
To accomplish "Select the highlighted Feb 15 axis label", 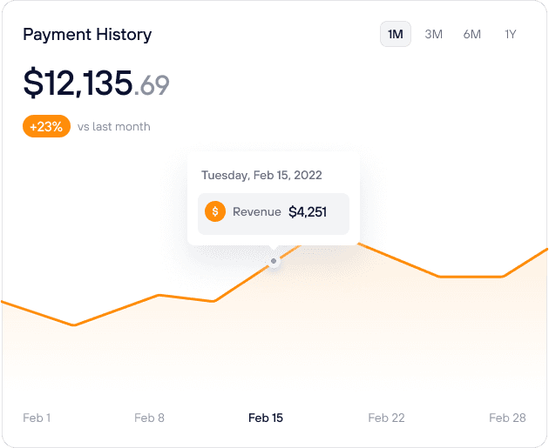I will click(x=266, y=418).
